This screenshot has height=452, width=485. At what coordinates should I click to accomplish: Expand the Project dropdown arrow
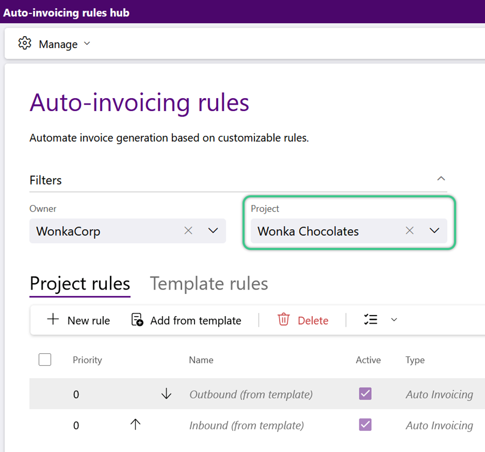[434, 231]
